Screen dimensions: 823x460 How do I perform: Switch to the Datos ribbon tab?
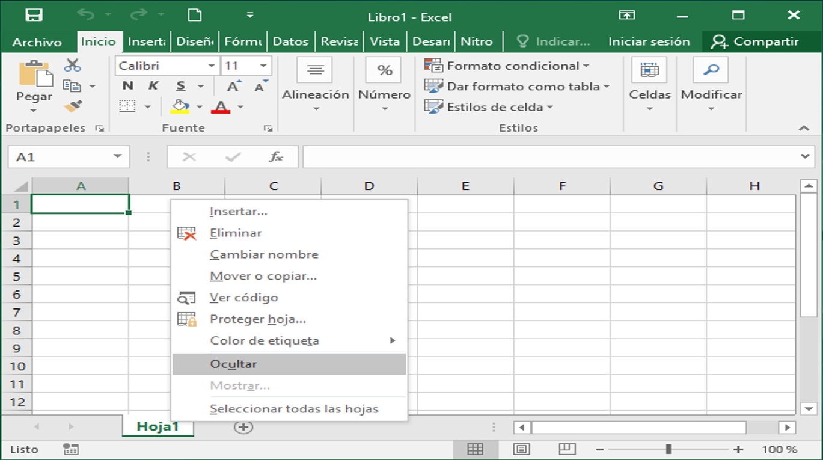coord(290,41)
